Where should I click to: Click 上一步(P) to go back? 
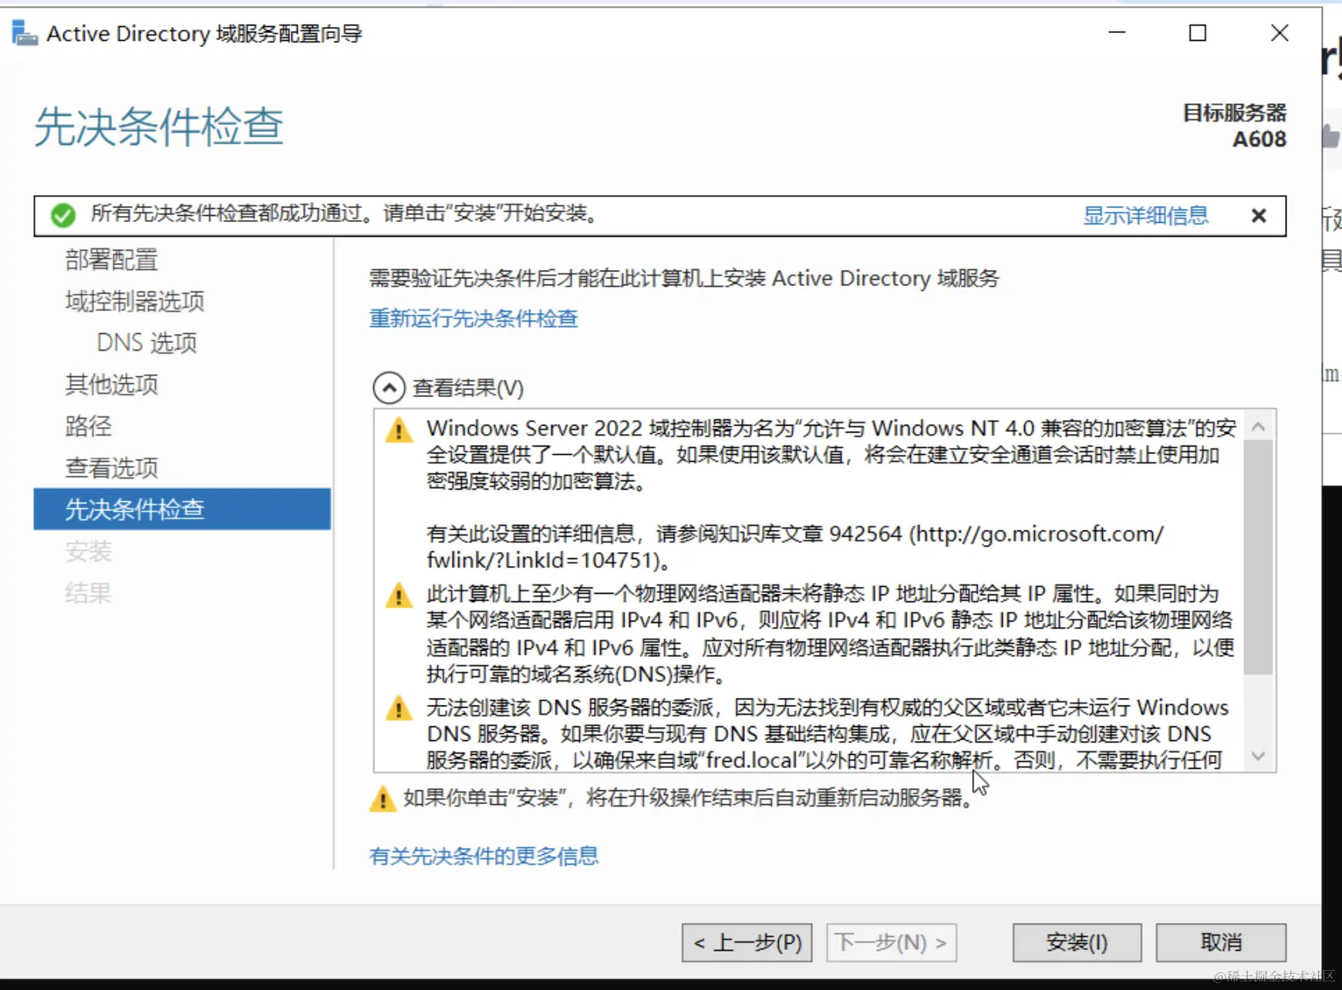(746, 942)
